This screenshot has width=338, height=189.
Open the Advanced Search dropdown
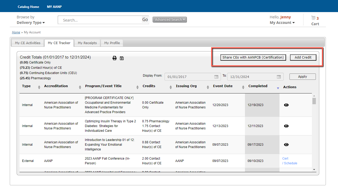(170, 20)
